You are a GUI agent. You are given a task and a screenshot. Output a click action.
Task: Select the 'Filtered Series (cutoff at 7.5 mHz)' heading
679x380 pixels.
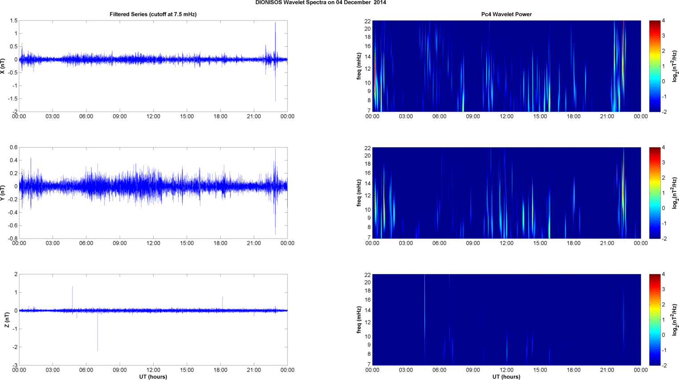pos(153,14)
